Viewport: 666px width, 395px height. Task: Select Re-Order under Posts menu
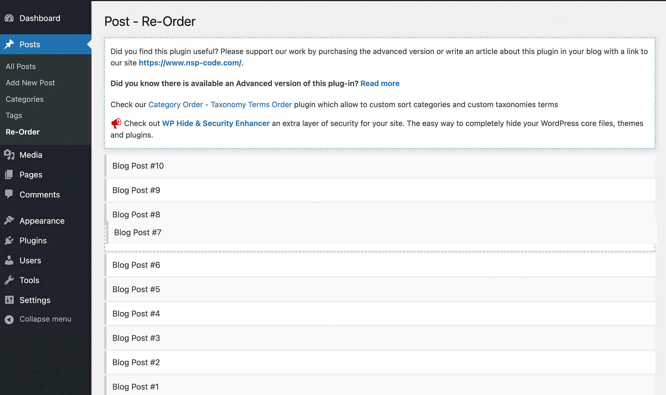pos(22,131)
